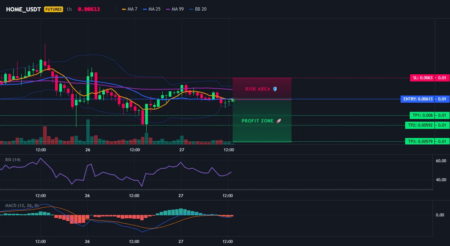Click date 27 on MACD panel axis

(x=181, y=241)
